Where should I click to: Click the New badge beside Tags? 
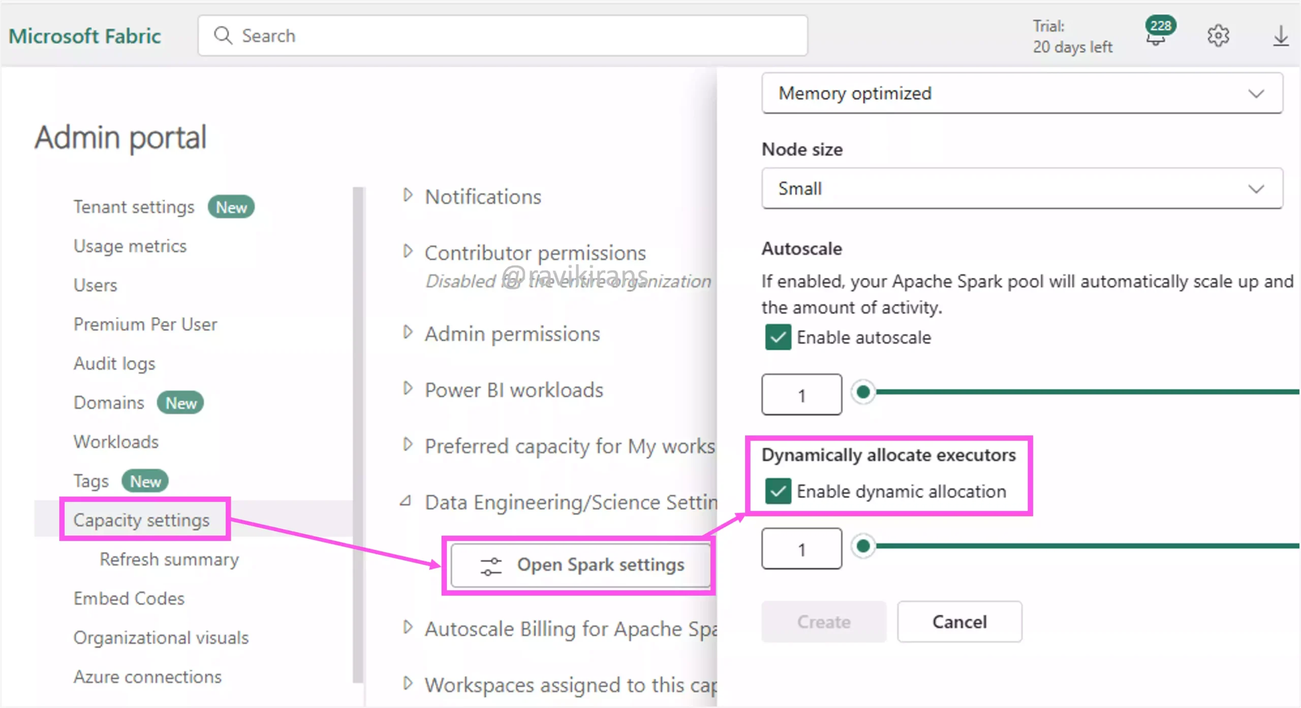145,481
